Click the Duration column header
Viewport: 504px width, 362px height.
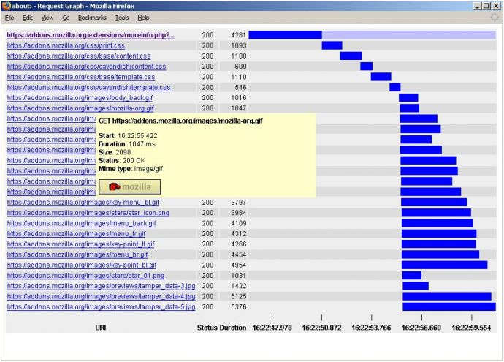(x=233, y=328)
